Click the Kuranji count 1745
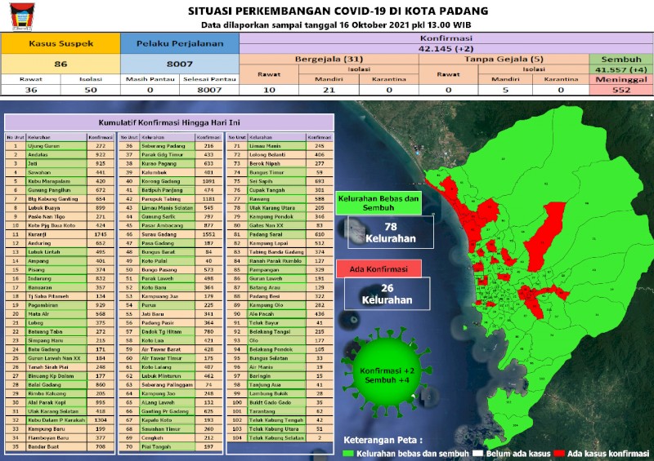This screenshot has width=654, height=461. pos(101,234)
